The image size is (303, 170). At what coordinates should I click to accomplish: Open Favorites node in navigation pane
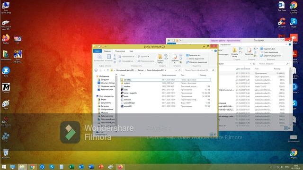[x=104, y=76]
